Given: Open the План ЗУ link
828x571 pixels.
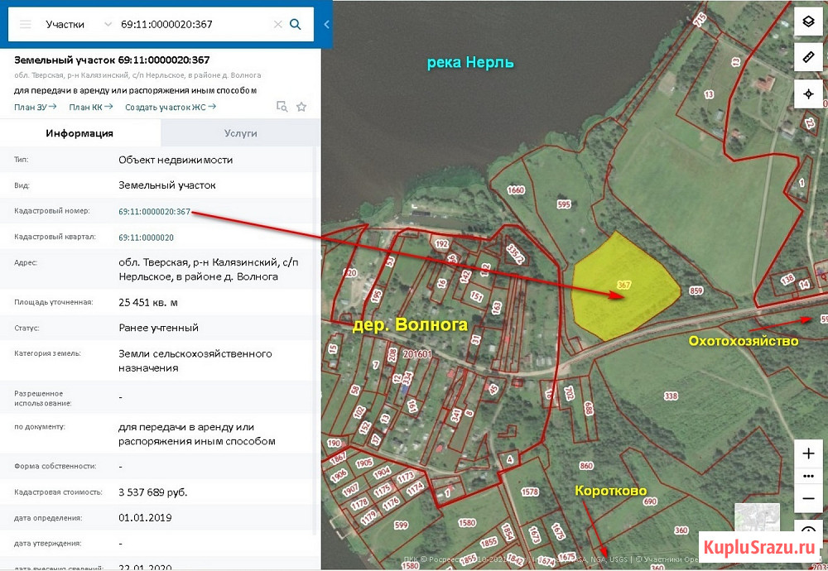Looking at the screenshot, I should [35, 107].
